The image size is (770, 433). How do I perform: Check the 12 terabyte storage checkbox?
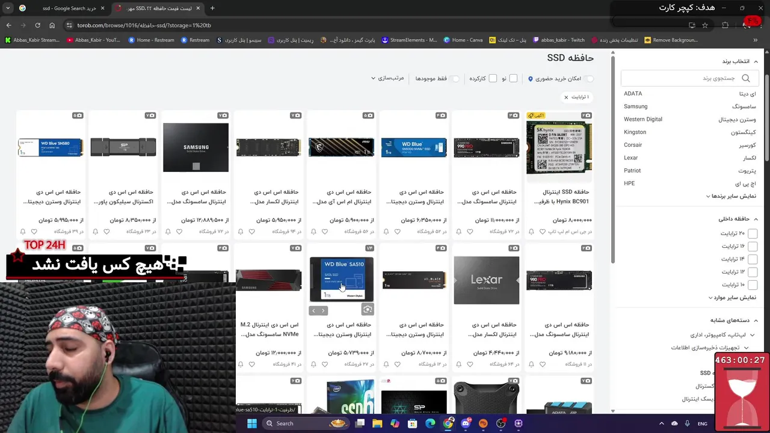(753, 272)
